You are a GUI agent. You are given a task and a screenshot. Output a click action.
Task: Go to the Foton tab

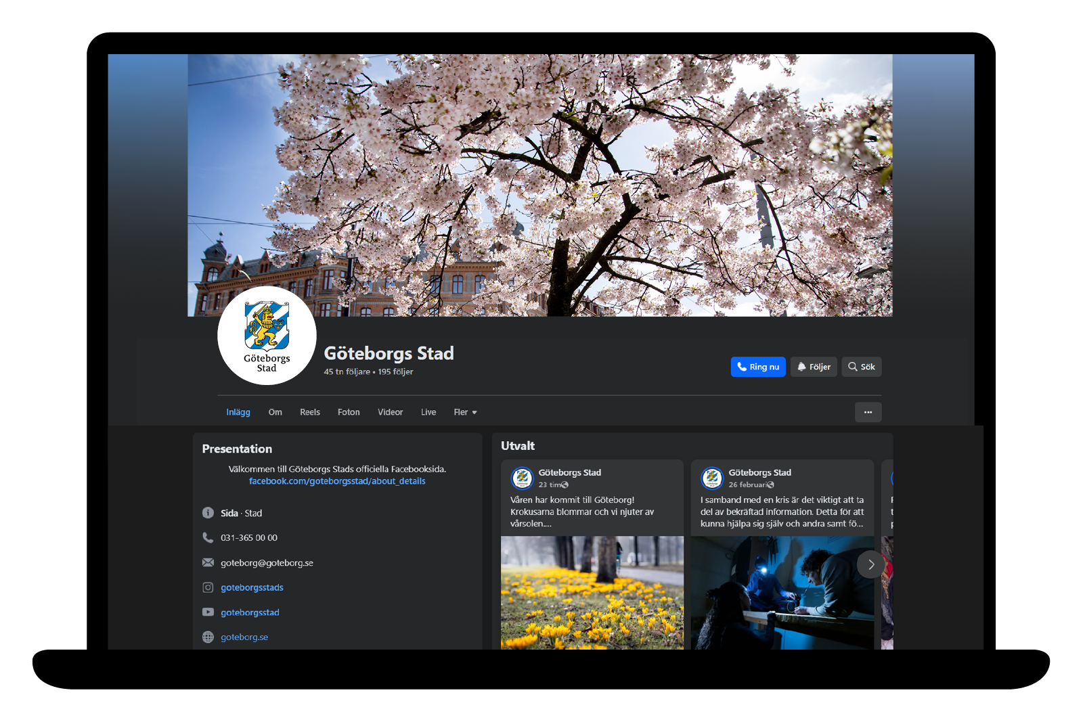pos(349,412)
